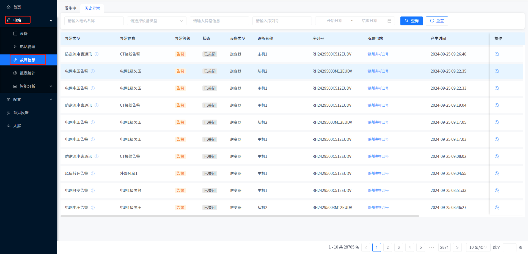Expand the 配置 menu section

click(x=51, y=100)
